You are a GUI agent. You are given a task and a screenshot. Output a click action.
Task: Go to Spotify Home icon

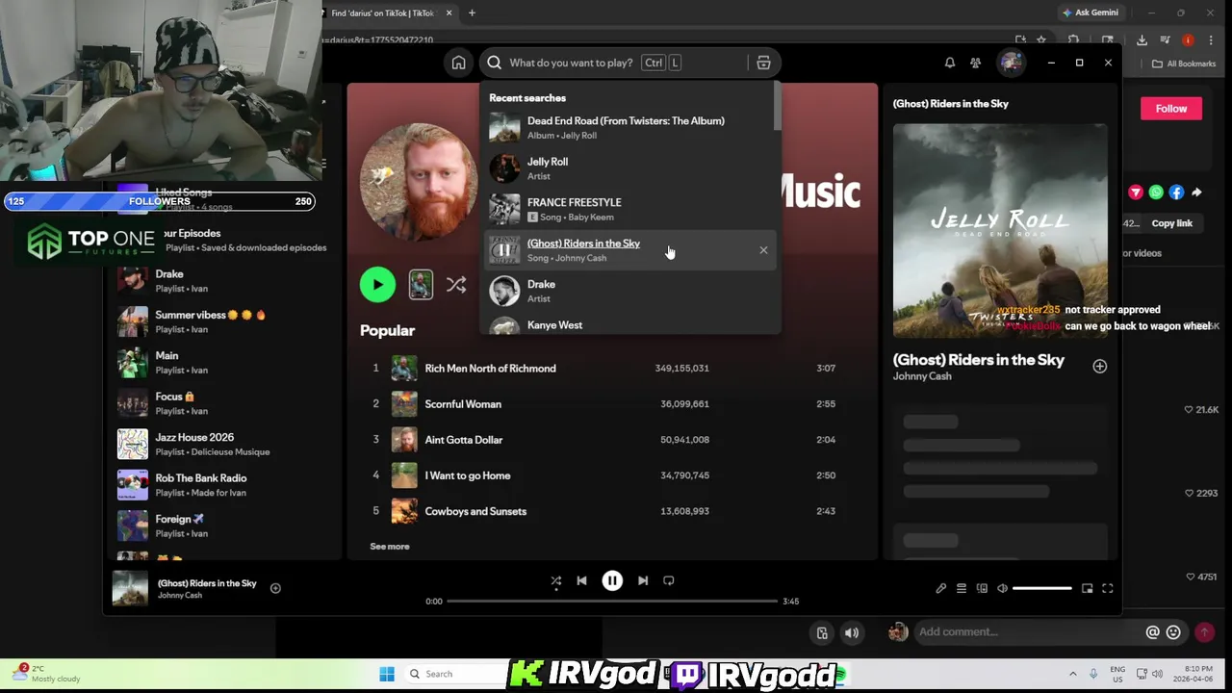(458, 63)
